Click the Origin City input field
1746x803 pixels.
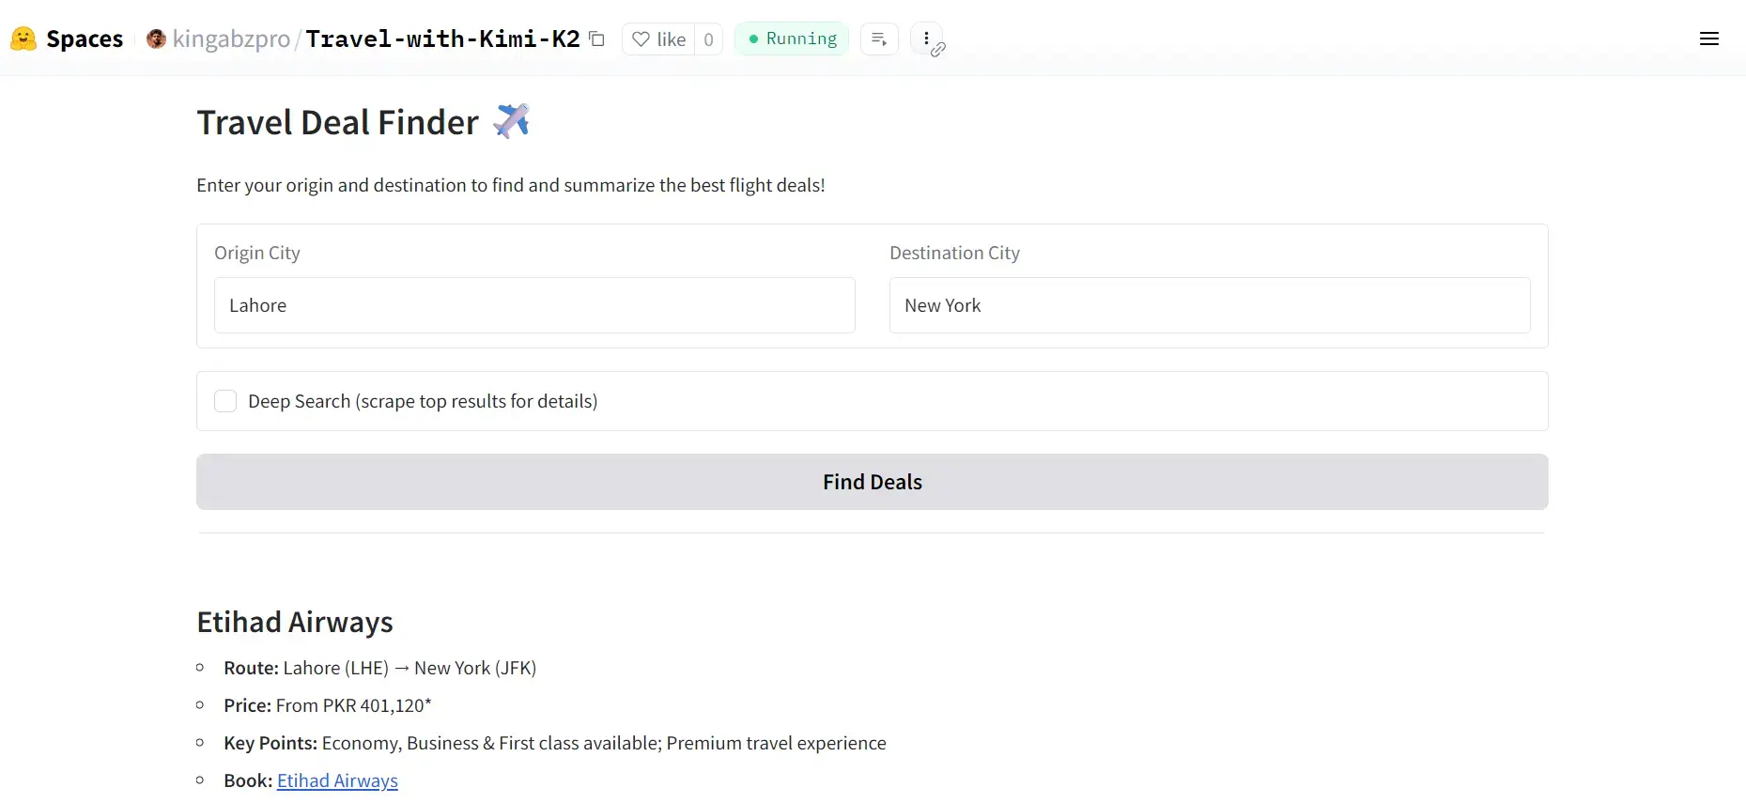[x=534, y=305]
